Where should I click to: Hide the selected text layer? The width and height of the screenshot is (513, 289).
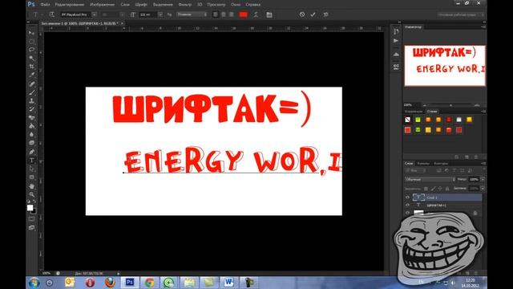pos(407,197)
